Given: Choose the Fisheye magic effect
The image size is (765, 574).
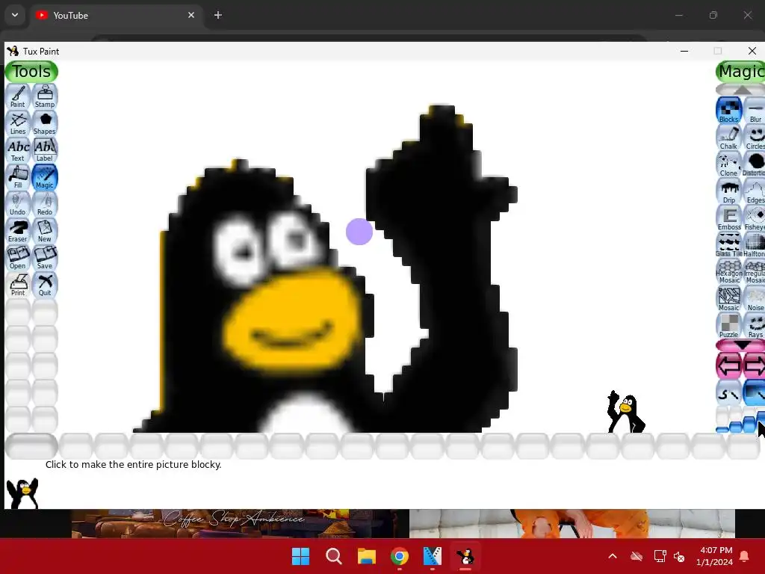Looking at the screenshot, I should [755, 217].
